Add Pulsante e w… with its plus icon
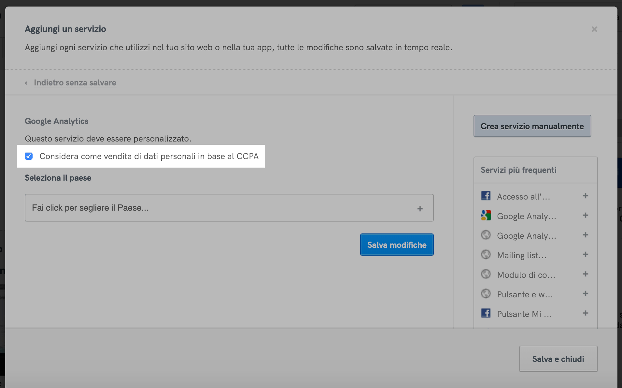The image size is (622, 388). pos(585,293)
